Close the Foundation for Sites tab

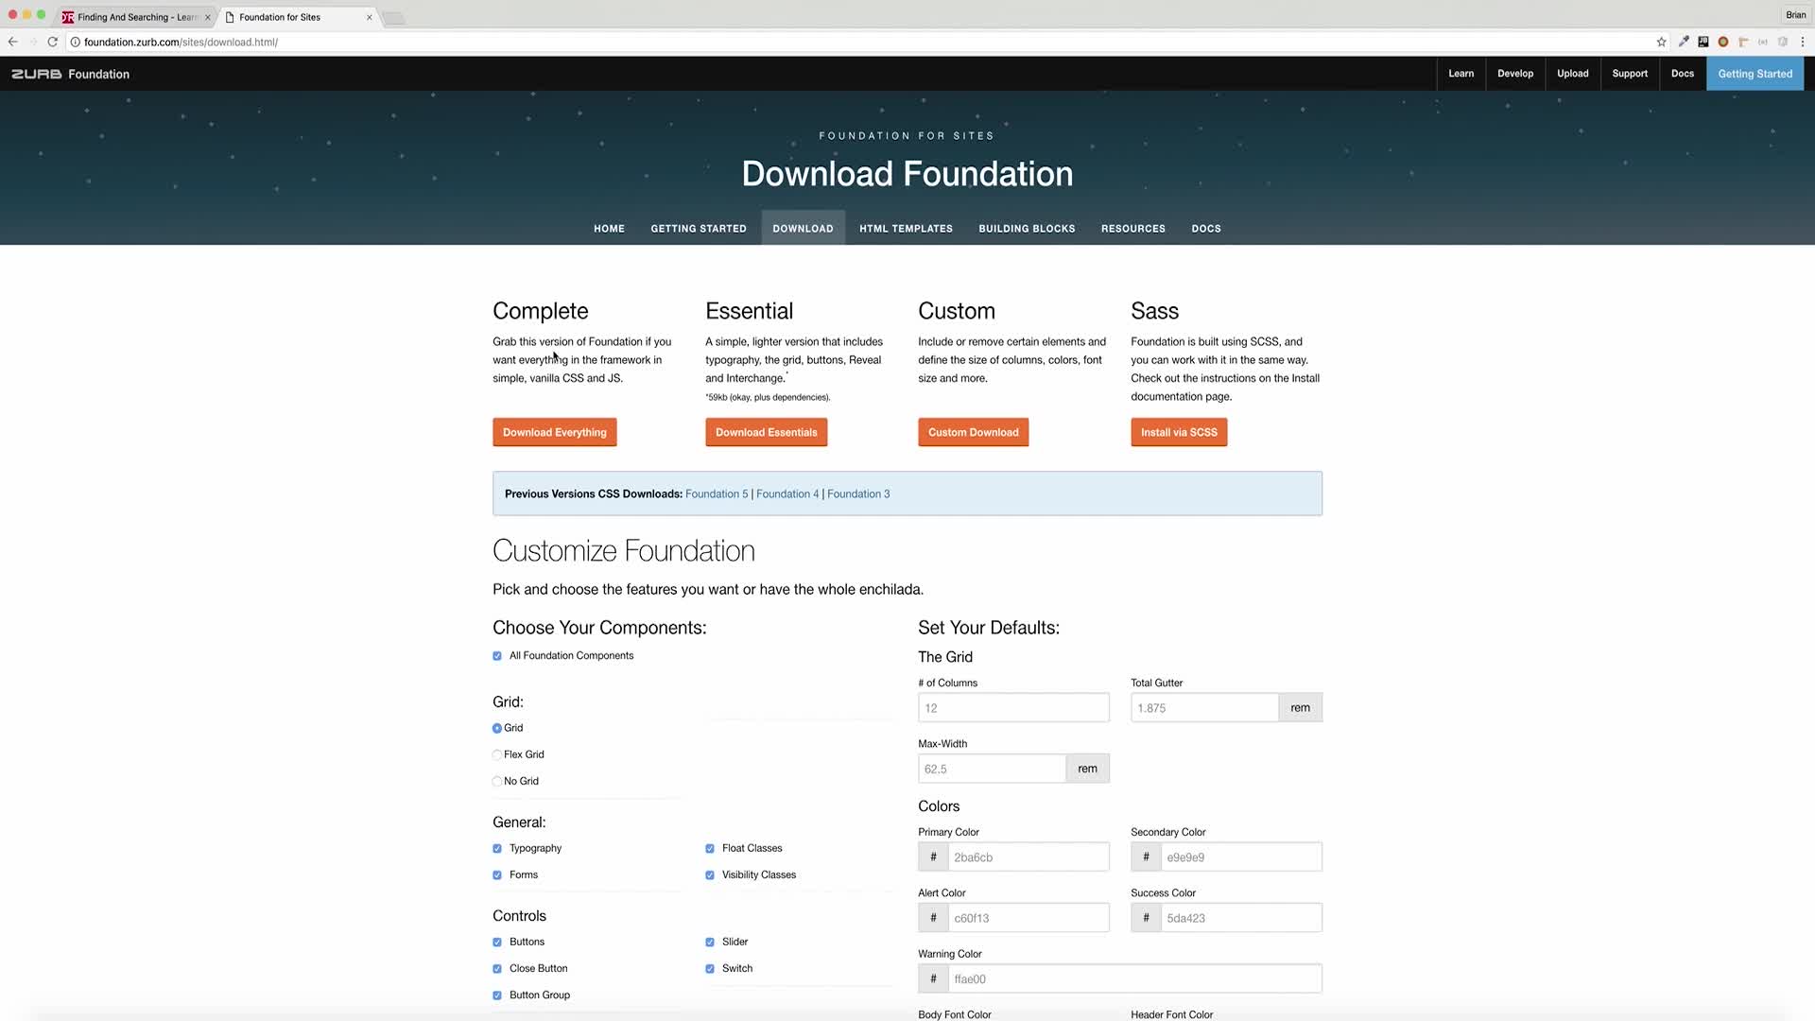(x=370, y=17)
